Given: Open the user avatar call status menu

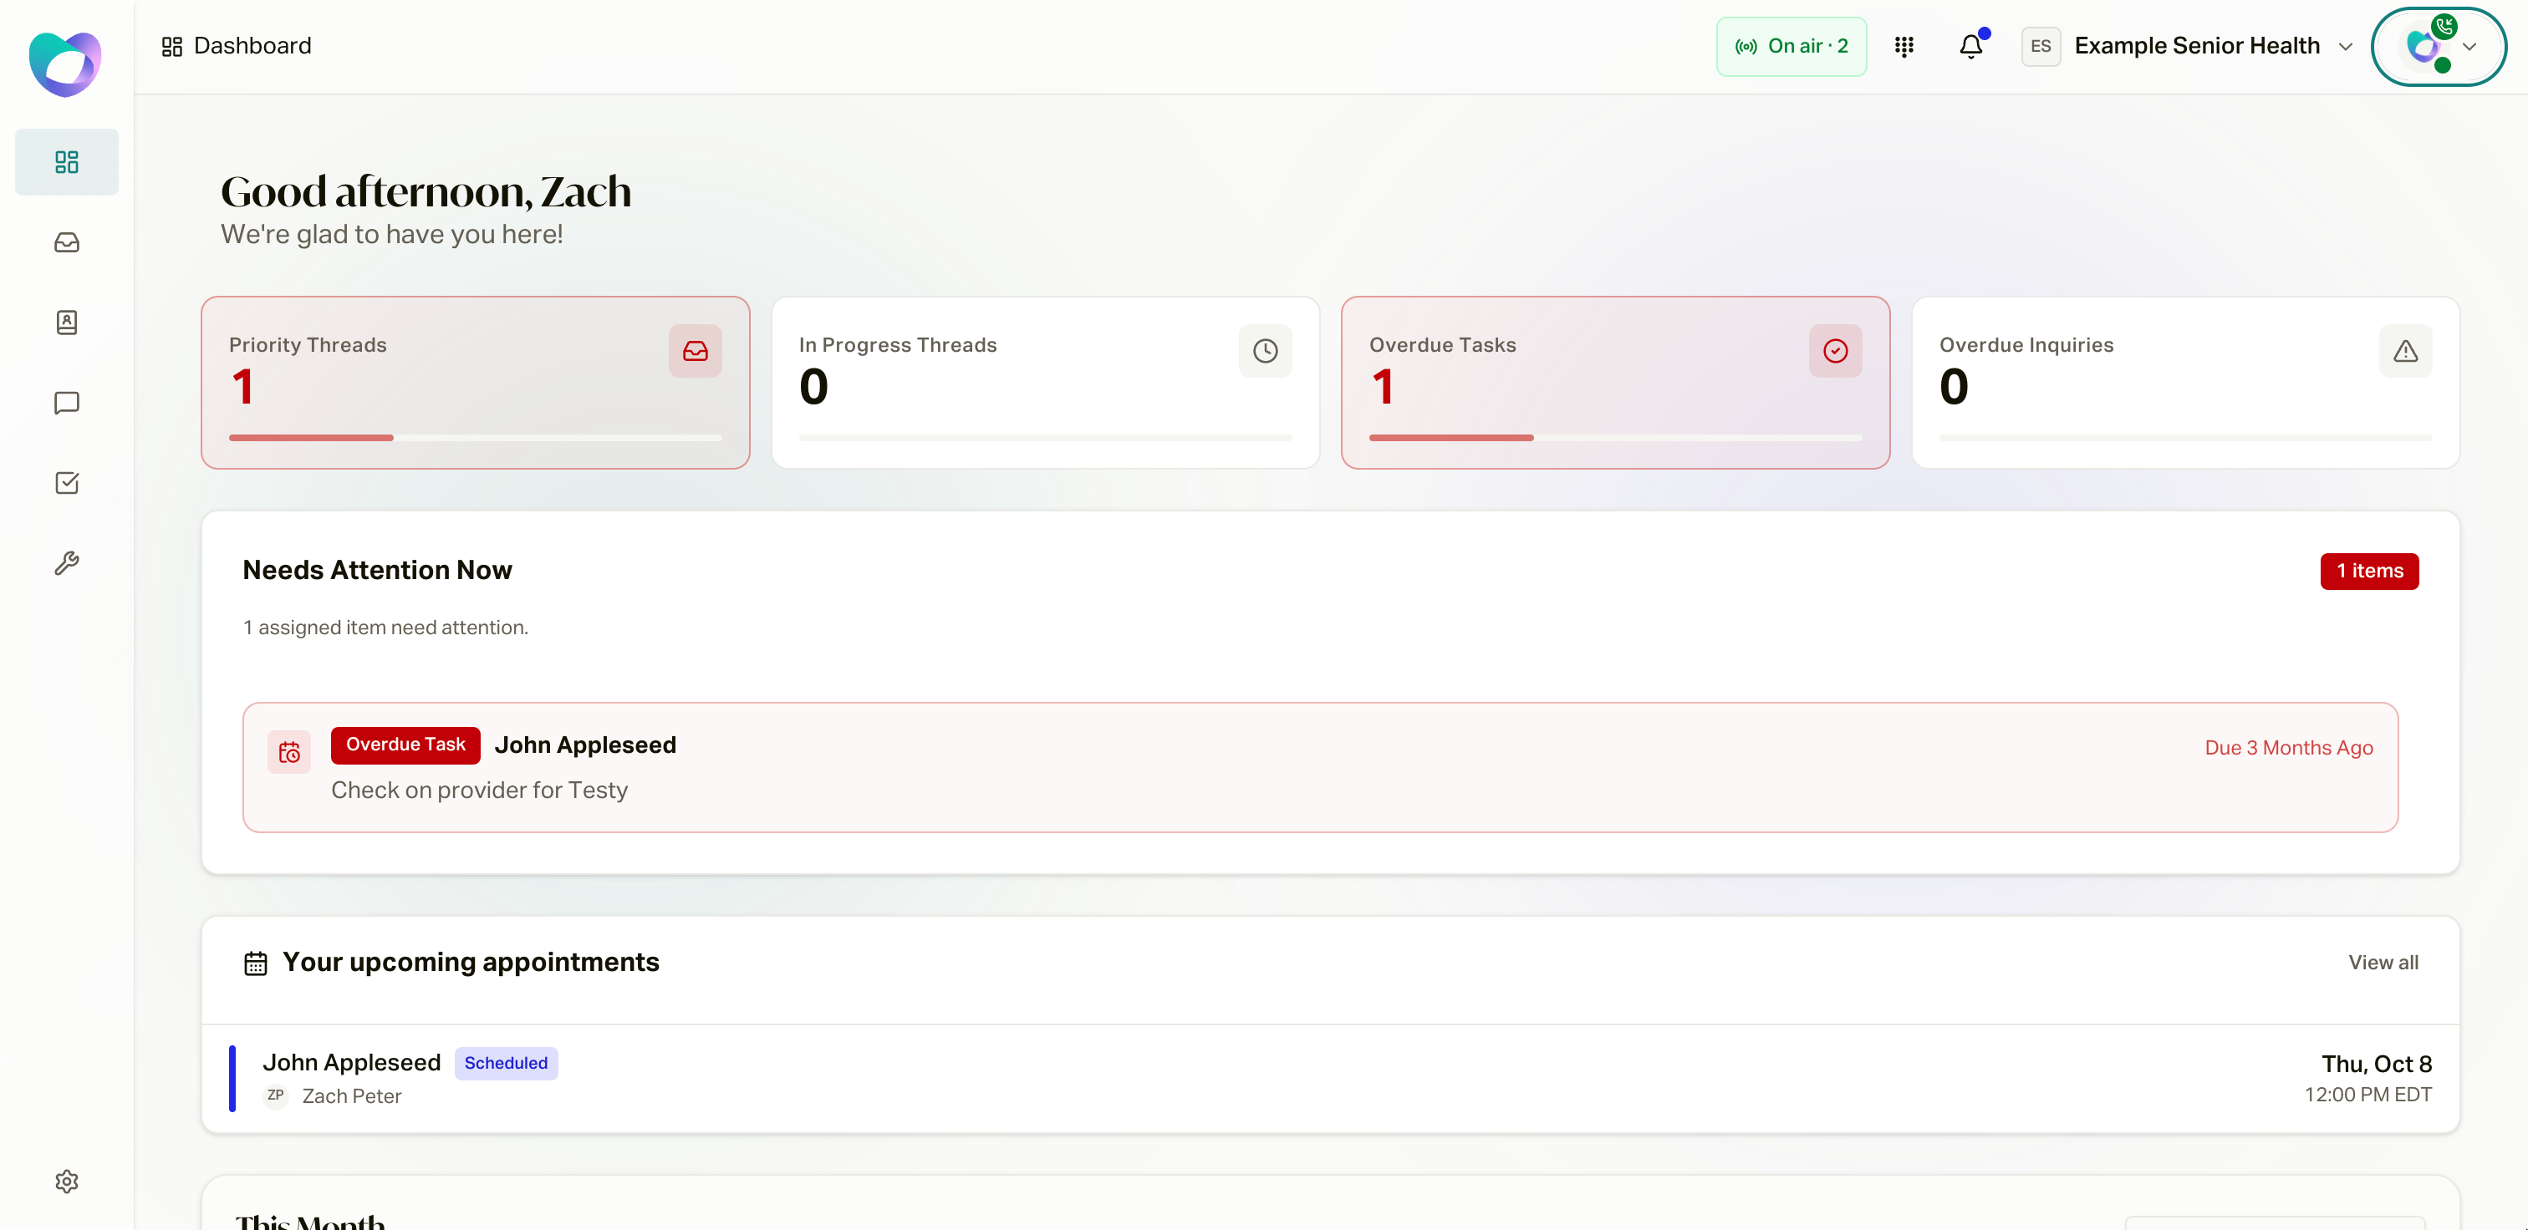Looking at the screenshot, I should point(2439,46).
